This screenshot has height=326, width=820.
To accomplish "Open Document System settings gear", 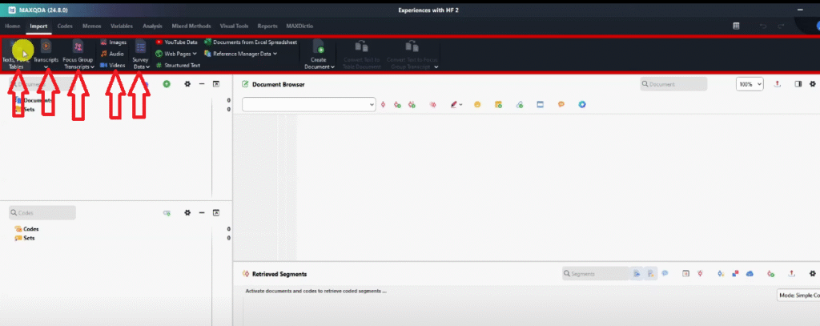I will tap(187, 84).
